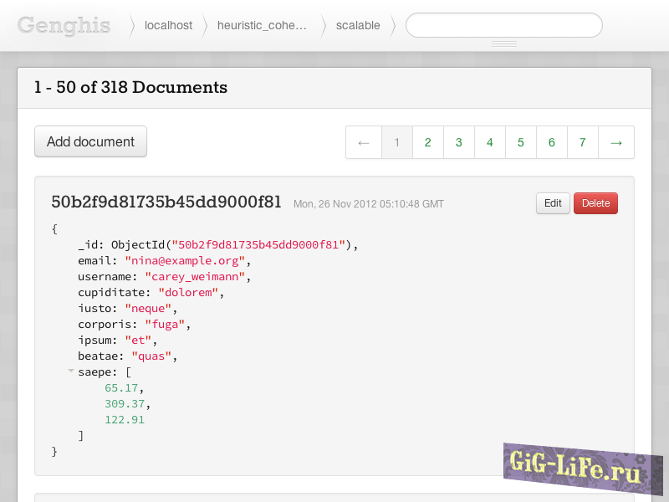The image size is (669, 502).
Task: Open the heuristic_cohe… database breadcrumb
Action: 262,25
